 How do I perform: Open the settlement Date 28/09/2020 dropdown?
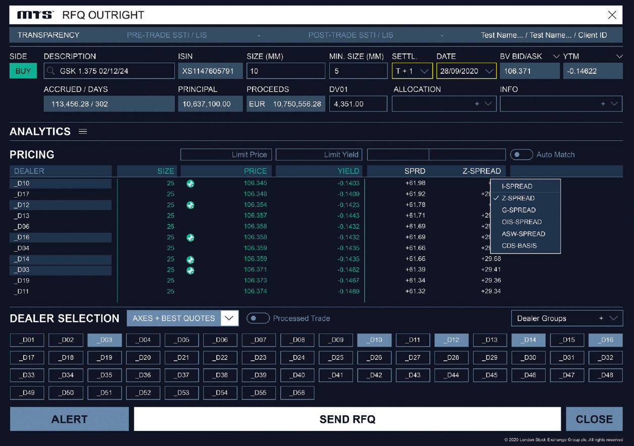(x=467, y=71)
